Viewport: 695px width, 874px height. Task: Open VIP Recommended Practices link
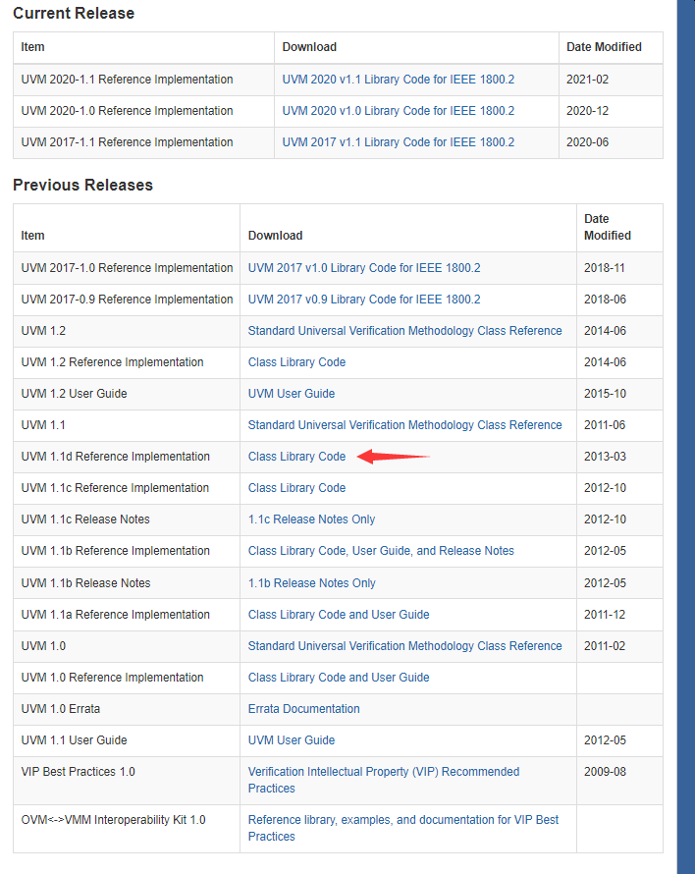coord(384,780)
